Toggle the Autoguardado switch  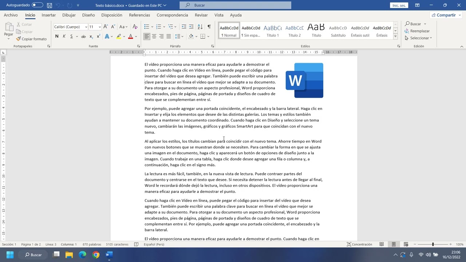(37, 5)
